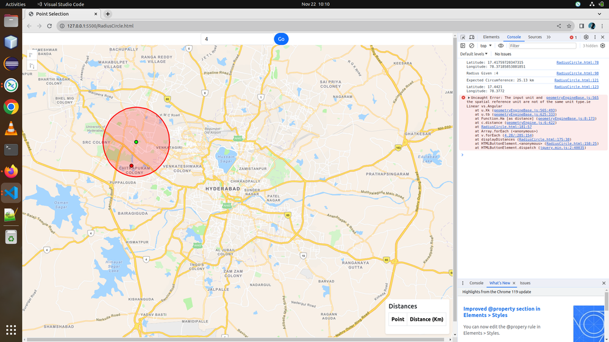Open the Default levels dropdown
Screen dimensions: 609x342
[x=474, y=54]
